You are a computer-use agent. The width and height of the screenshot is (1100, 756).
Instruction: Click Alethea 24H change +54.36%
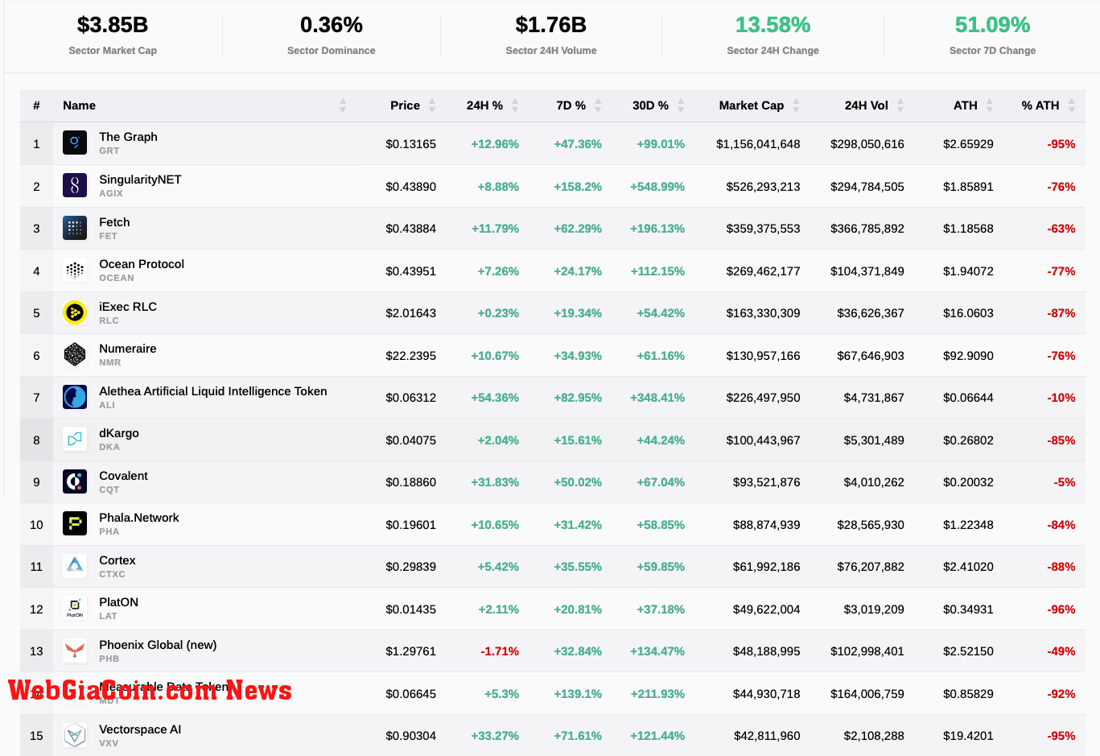coord(495,398)
